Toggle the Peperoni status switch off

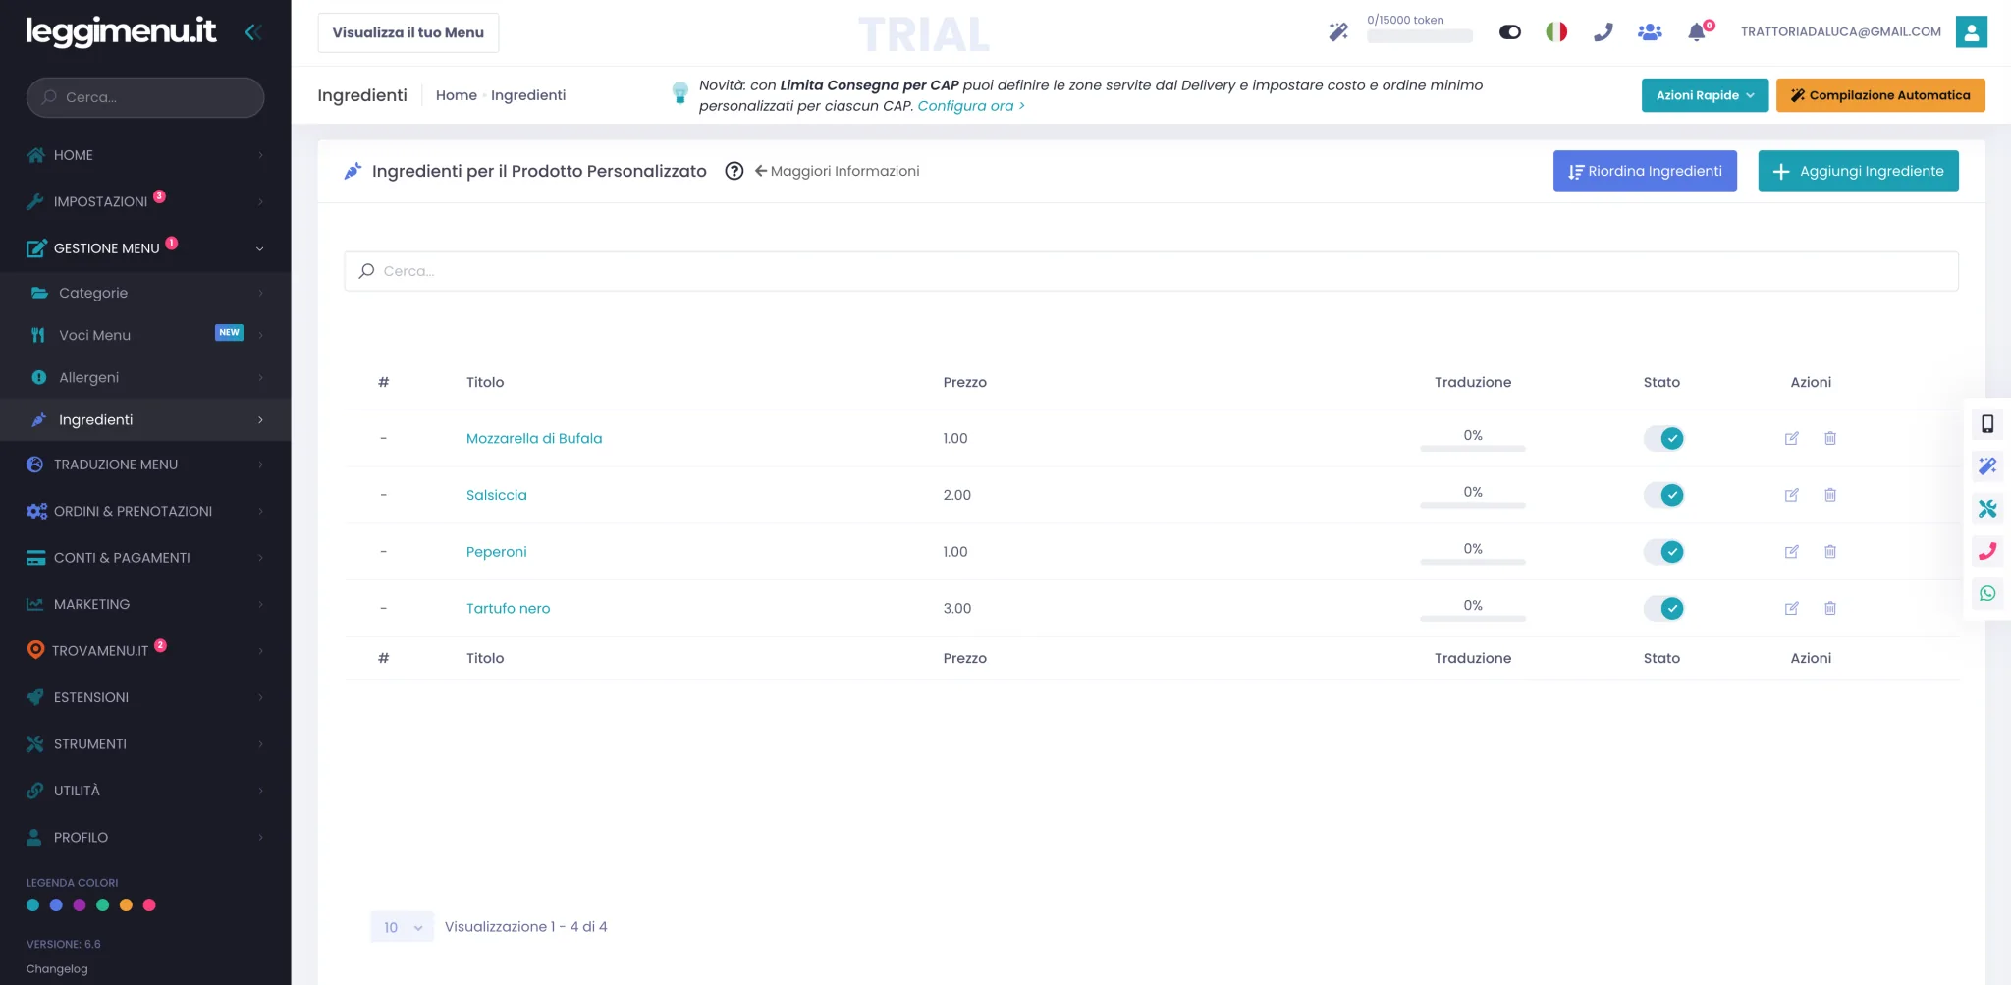click(1664, 552)
